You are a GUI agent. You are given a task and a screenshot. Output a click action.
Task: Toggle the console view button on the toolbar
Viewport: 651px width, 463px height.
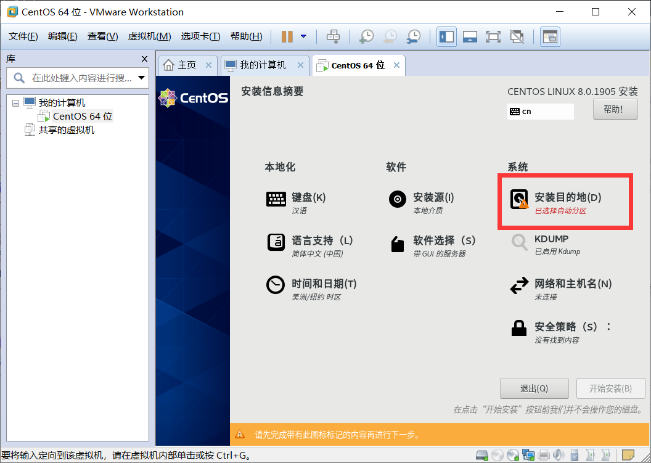pos(550,36)
